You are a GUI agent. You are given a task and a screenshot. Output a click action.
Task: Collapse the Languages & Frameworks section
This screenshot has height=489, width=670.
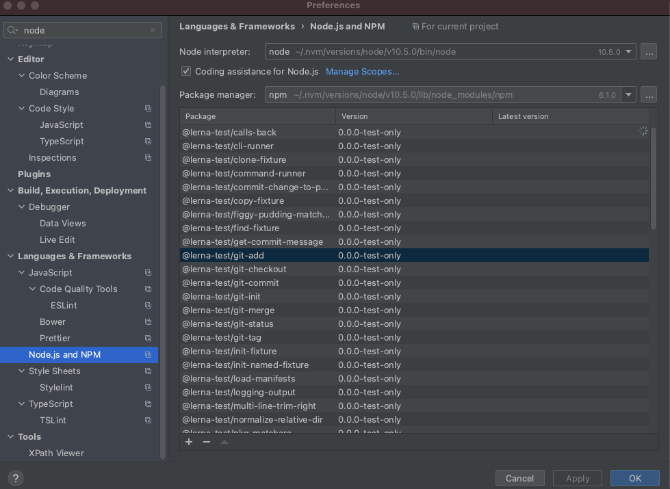point(10,256)
